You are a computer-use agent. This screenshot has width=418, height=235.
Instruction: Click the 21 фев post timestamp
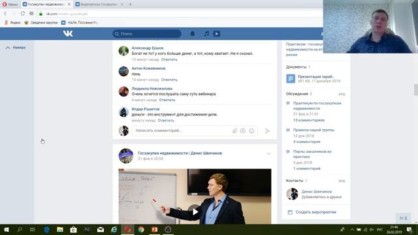[x=150, y=159]
